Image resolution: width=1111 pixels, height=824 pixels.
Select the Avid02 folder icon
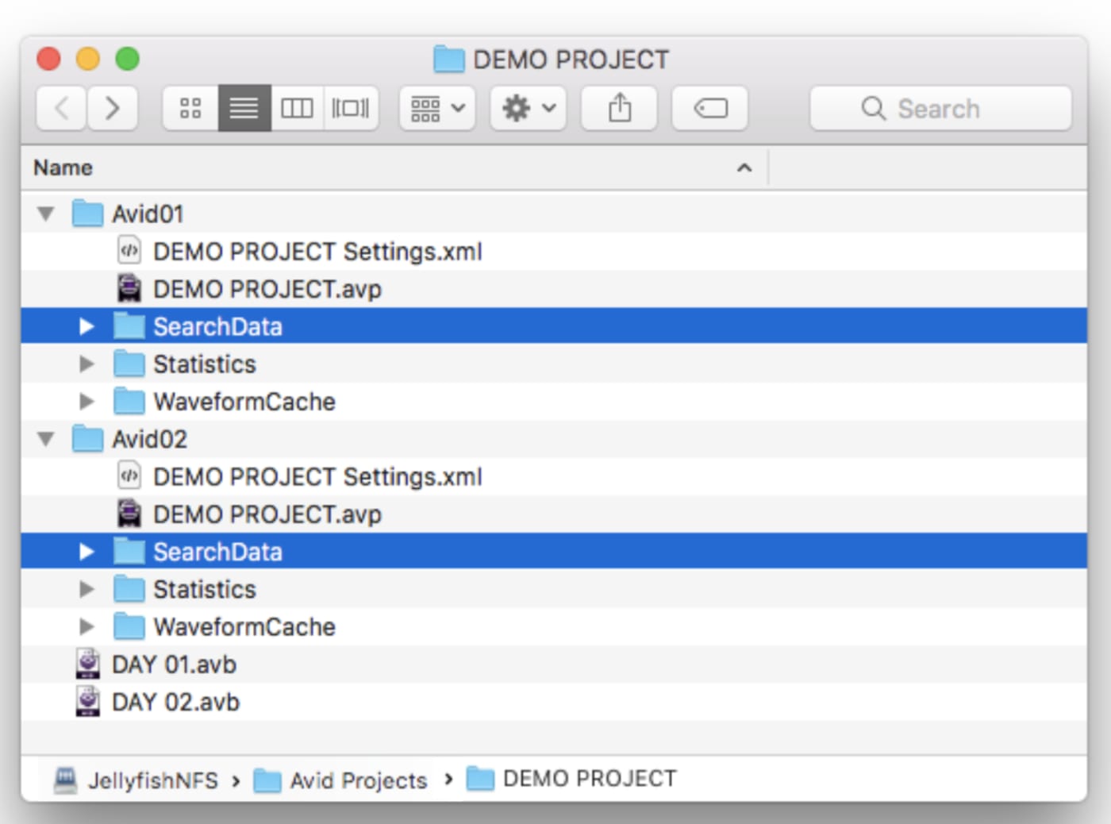point(87,438)
